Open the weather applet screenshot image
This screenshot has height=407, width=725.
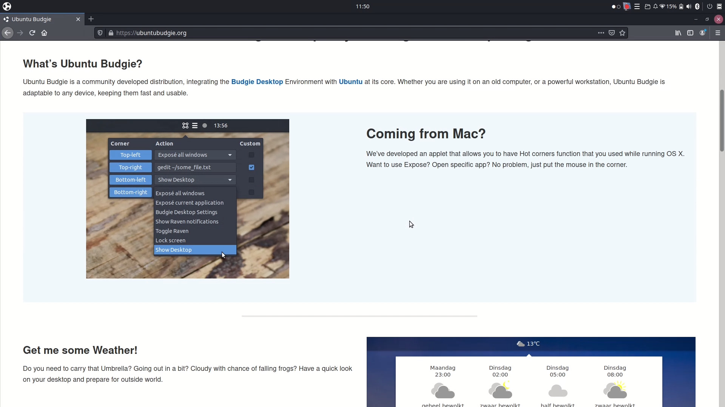[x=531, y=372]
